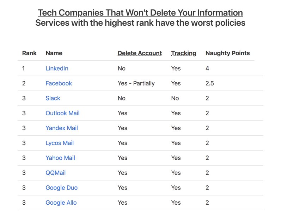Screen dimensions: 282x211
Task: Click the Tracking column header
Action: tap(184, 53)
